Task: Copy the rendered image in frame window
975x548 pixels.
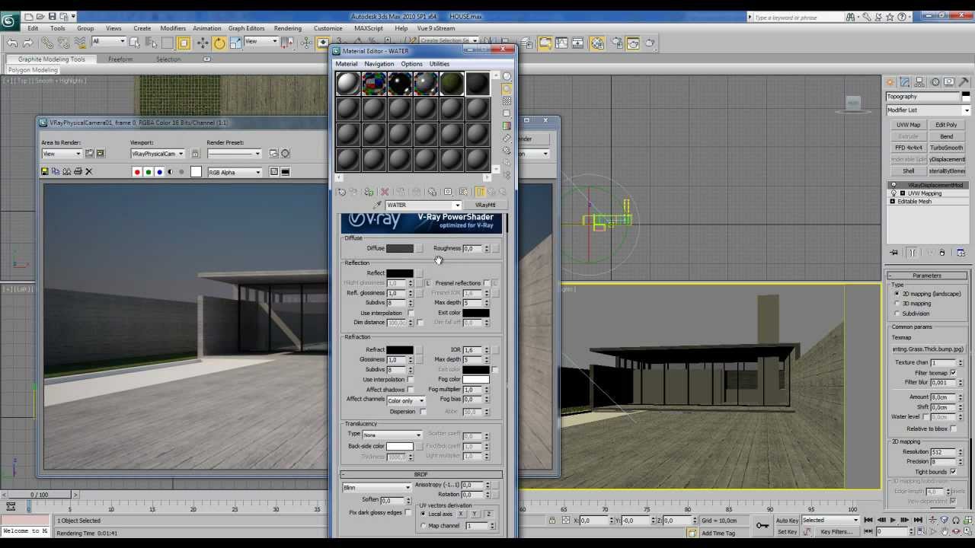Action: (56, 172)
